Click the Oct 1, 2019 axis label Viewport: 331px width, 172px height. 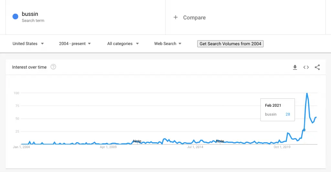282,147
